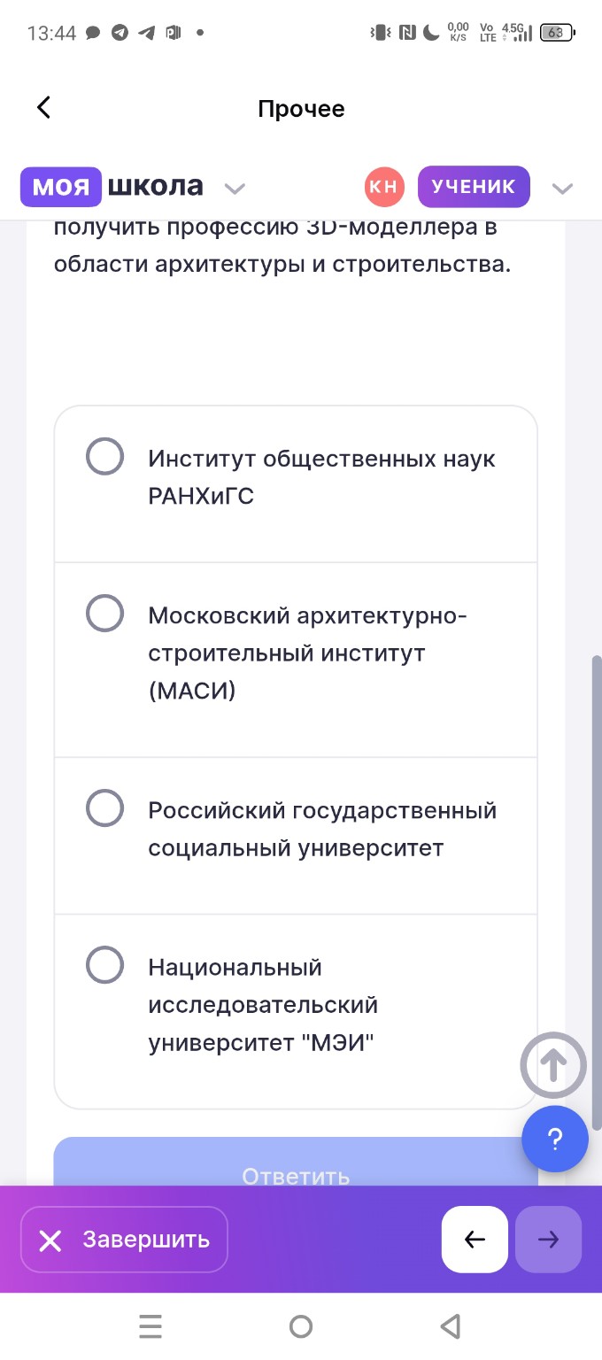This screenshot has width=602, height=1360.
Task: Switch the УЧЕНИК role selector
Action: coord(474,186)
